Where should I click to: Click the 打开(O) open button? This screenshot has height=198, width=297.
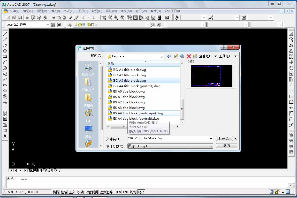click(x=224, y=139)
